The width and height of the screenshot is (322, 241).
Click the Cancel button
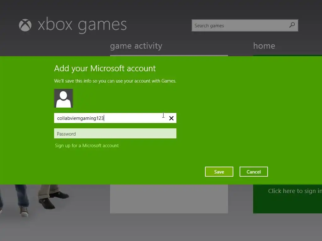click(254, 172)
